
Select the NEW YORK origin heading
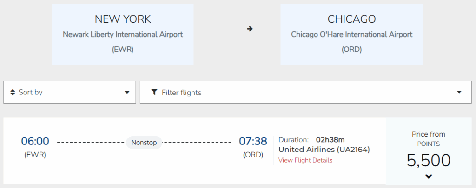coord(123,19)
